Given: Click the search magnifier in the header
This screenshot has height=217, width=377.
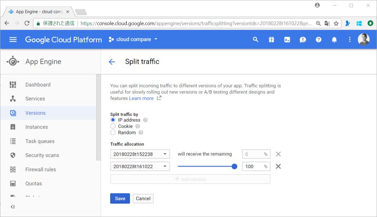Looking at the screenshot, I should coord(256,40).
